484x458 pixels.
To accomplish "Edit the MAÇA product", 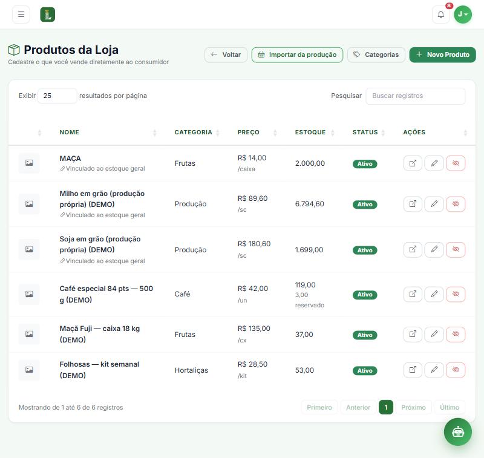I will pos(434,163).
